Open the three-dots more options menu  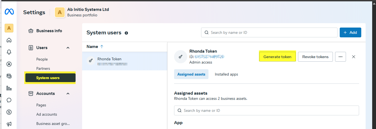(x=340, y=57)
